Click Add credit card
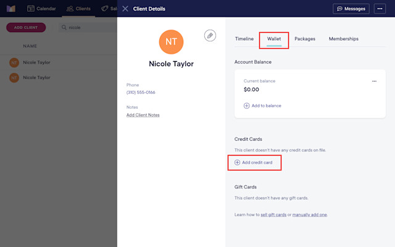Image resolution: width=395 pixels, height=247 pixels. (x=254, y=162)
